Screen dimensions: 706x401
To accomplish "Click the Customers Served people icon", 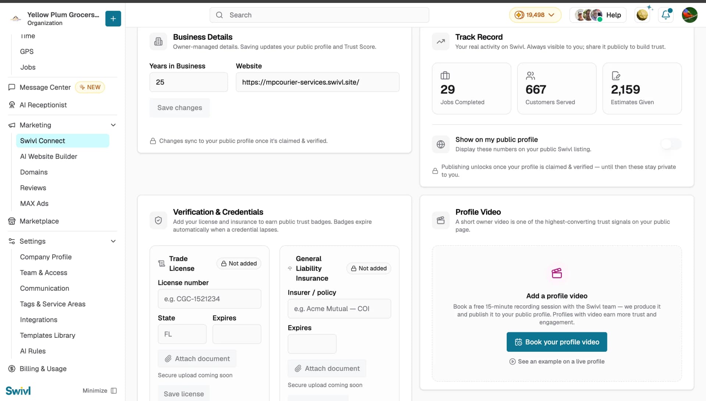I will (x=530, y=75).
